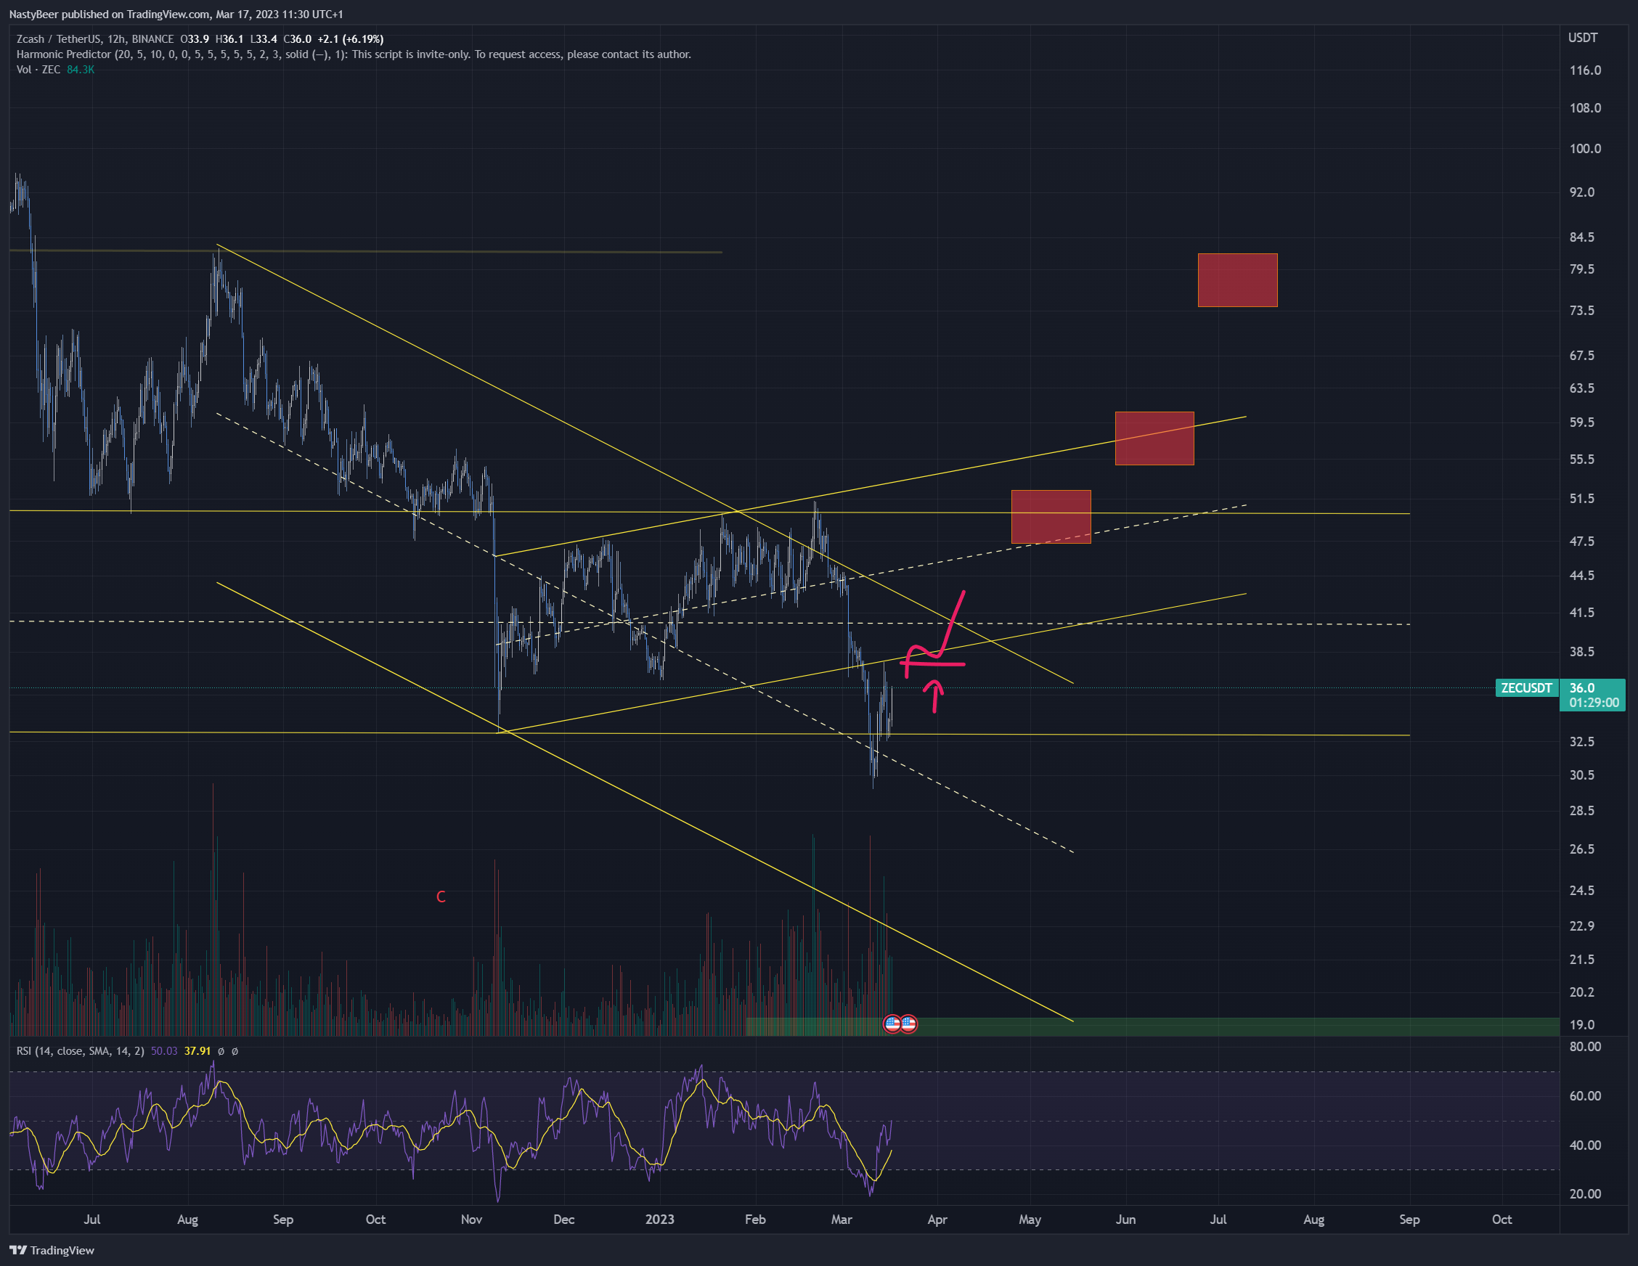Image resolution: width=1638 pixels, height=1266 pixels.
Task: Click the +2.1 (+6.19%) change value
Action: 350,39
